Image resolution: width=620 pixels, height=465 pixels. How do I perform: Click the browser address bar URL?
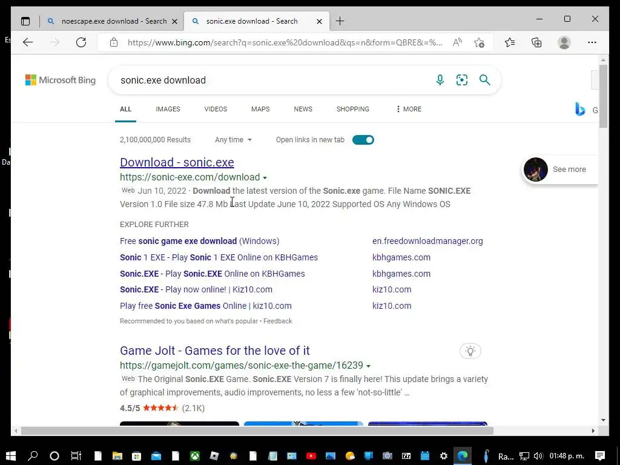pos(285,42)
